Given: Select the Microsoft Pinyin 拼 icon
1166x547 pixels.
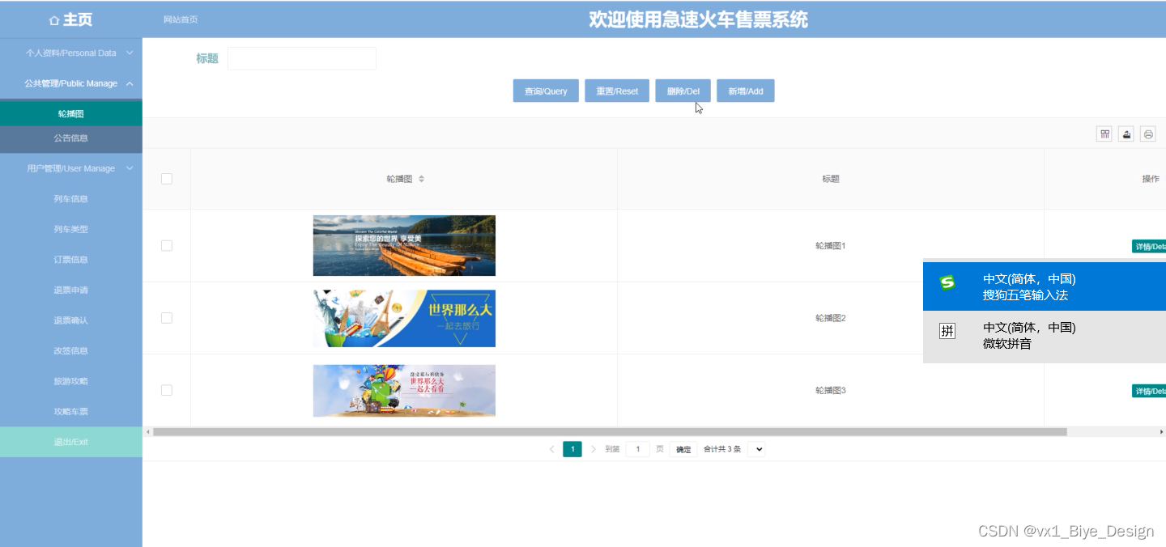Looking at the screenshot, I should tap(947, 331).
